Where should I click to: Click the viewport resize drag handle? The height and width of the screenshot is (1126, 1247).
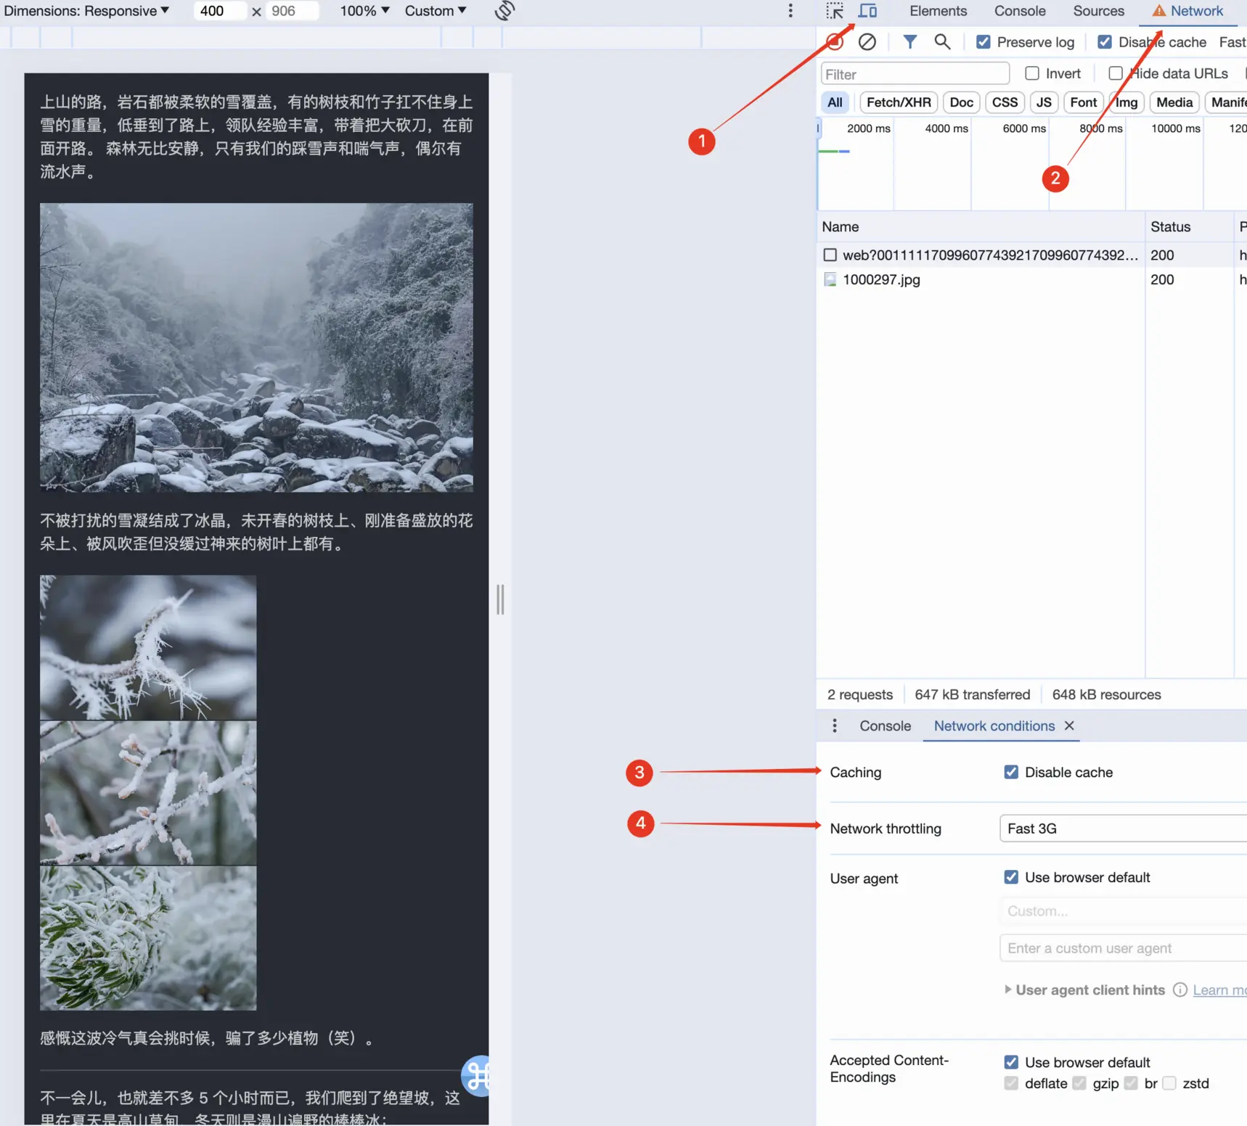click(x=500, y=599)
